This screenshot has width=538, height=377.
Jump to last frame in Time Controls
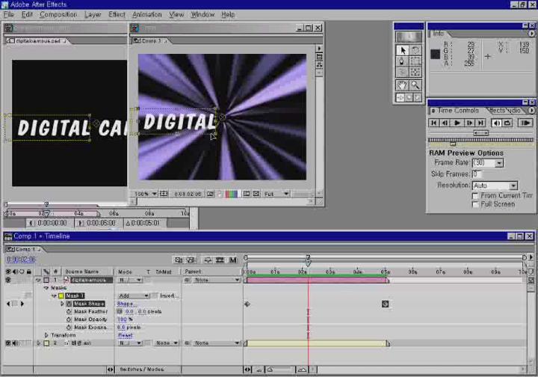pos(481,123)
